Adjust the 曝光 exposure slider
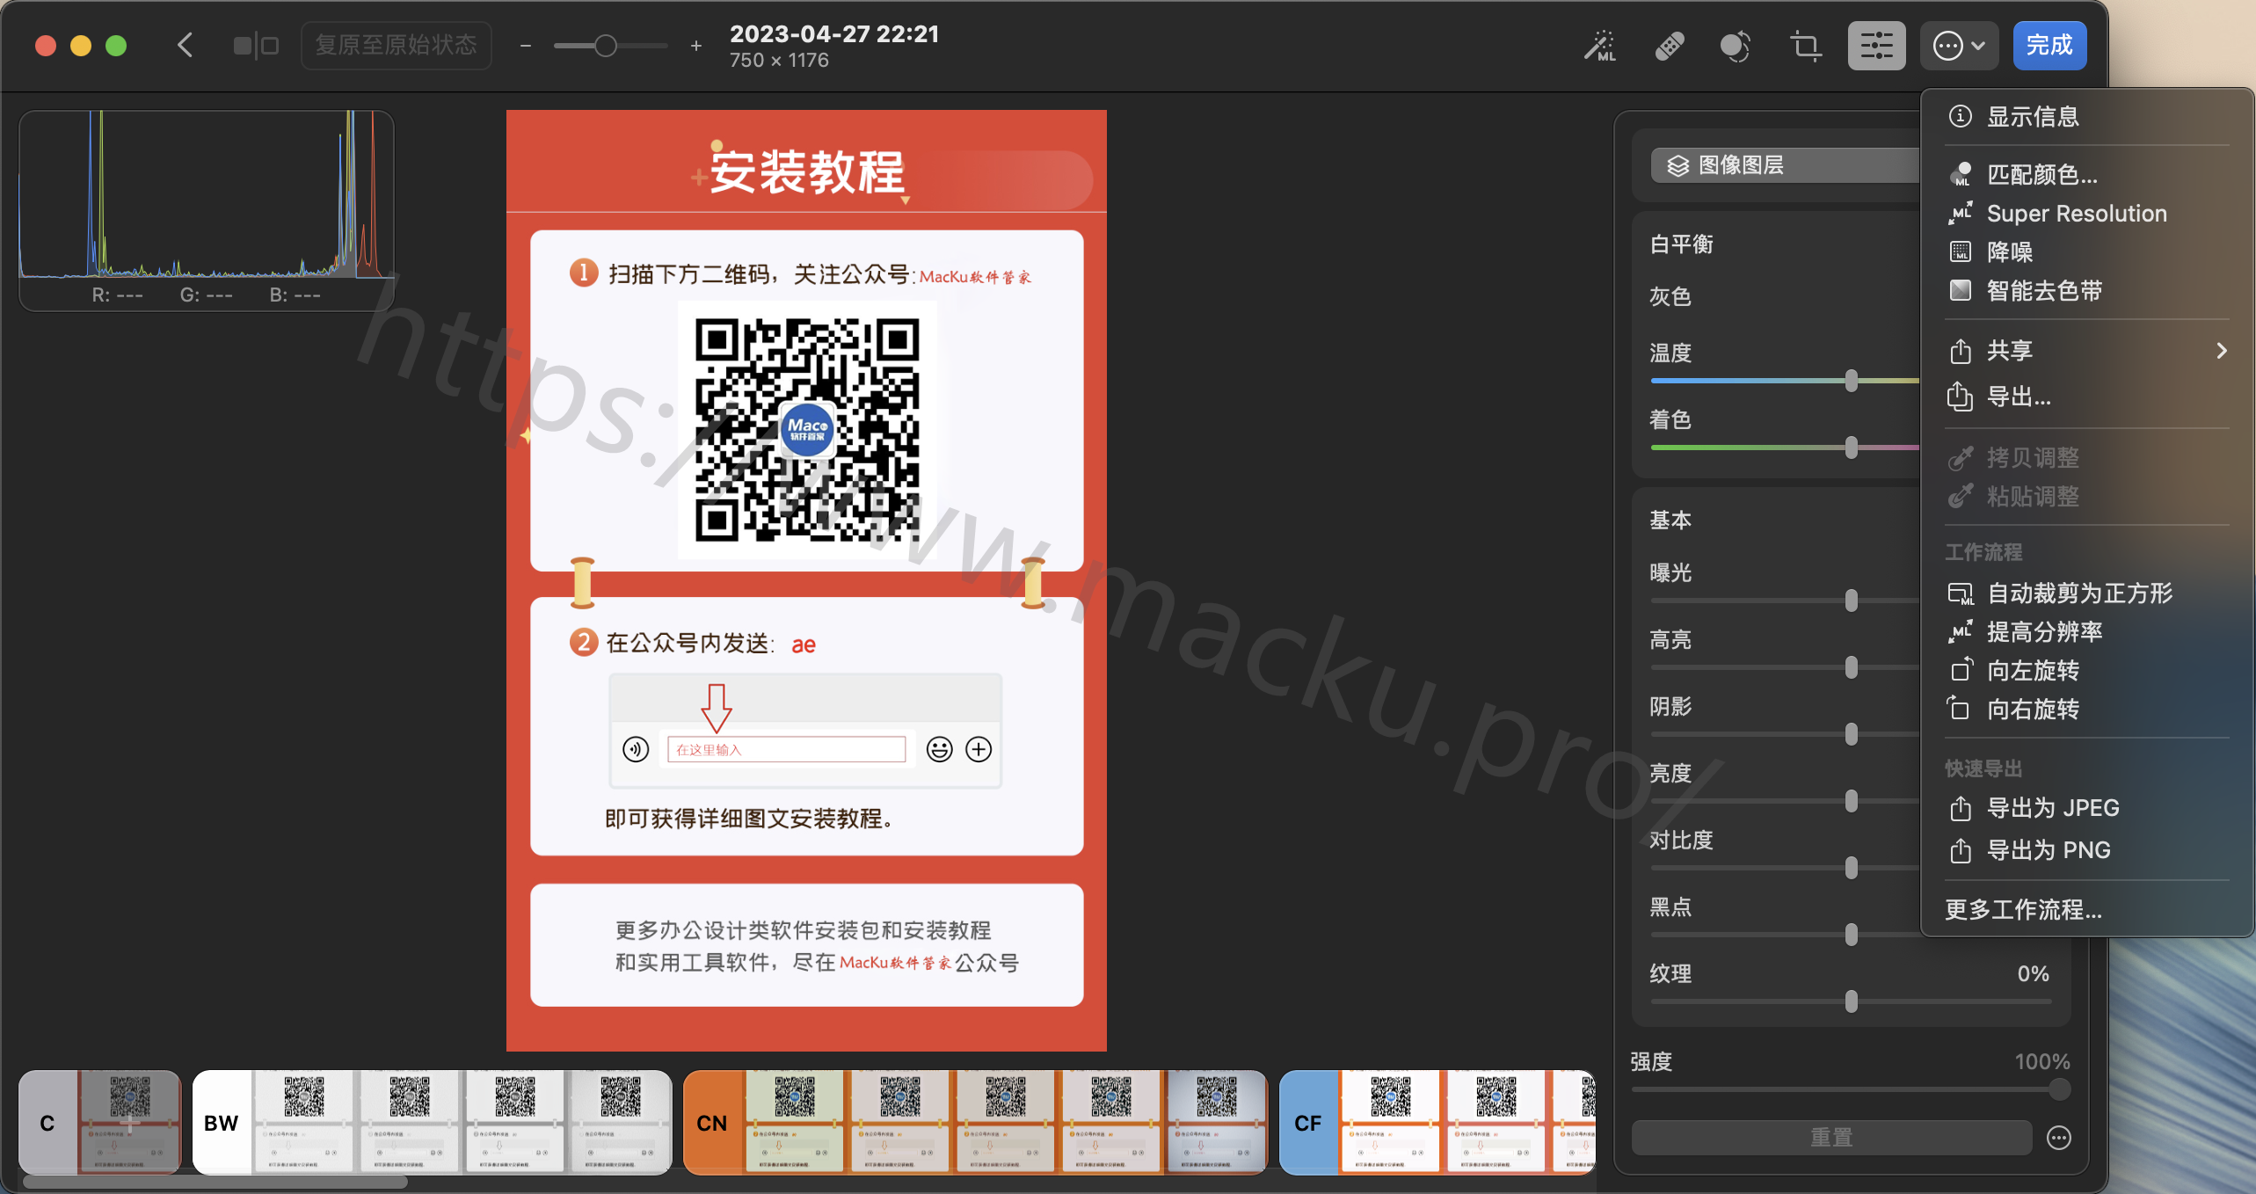The height and width of the screenshot is (1194, 2256). [1851, 601]
